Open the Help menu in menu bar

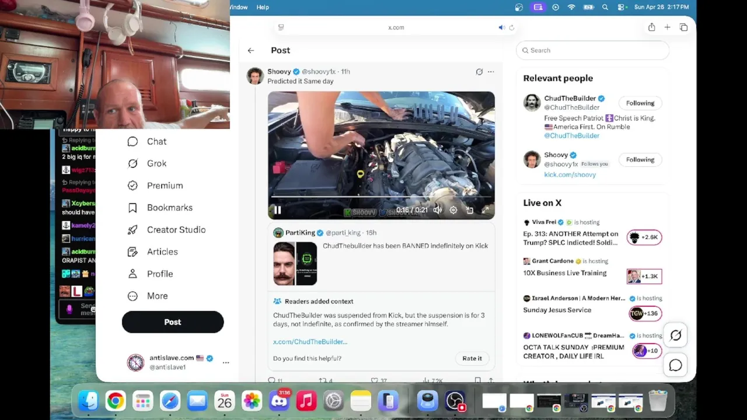pyautogui.click(x=263, y=7)
